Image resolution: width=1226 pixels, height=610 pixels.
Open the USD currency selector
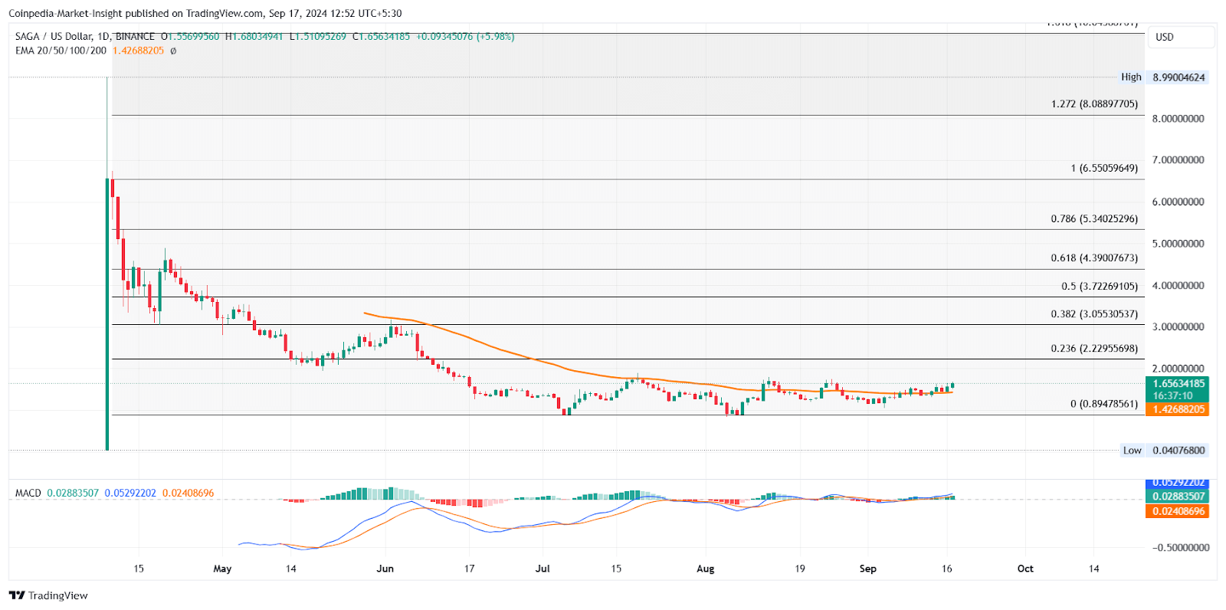[x=1180, y=37]
